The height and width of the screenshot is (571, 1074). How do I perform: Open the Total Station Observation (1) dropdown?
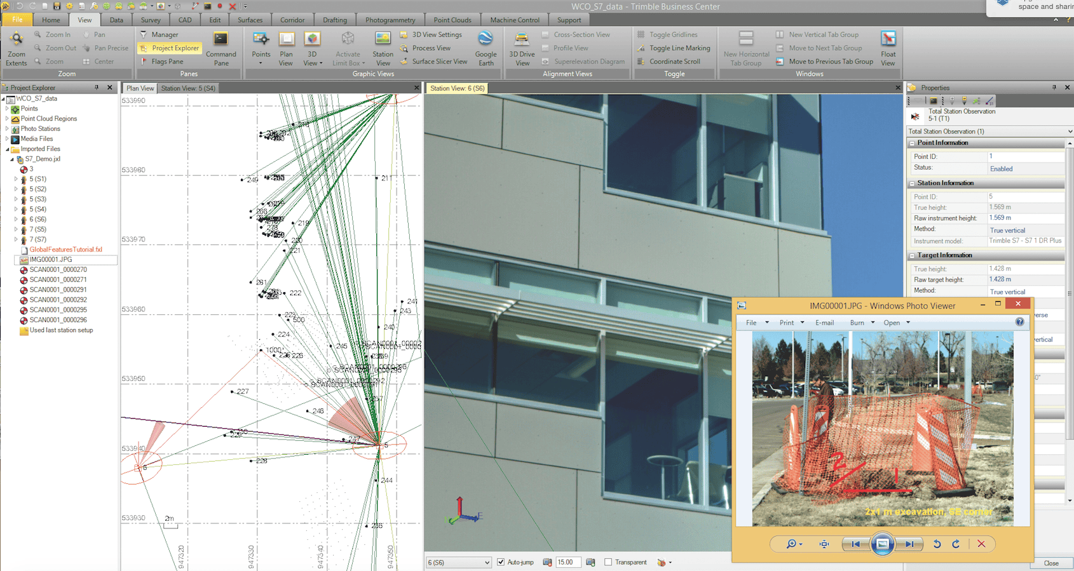(x=990, y=131)
